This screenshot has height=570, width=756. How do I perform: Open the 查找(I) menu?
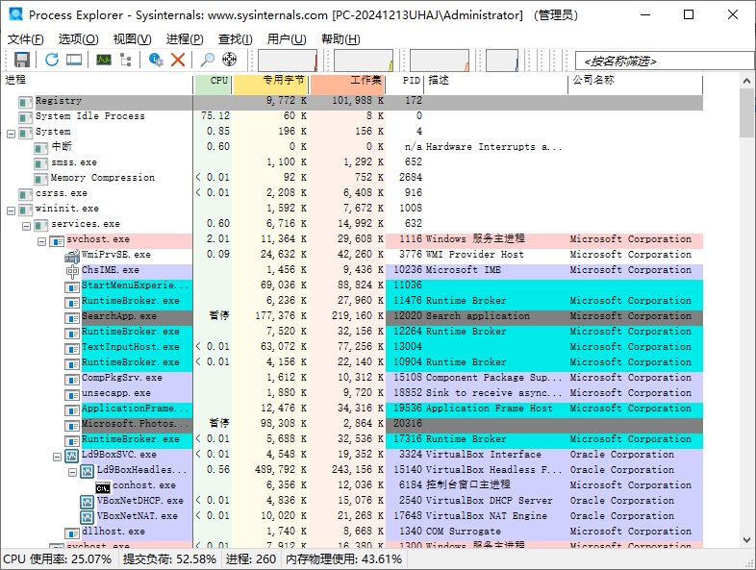(x=236, y=39)
